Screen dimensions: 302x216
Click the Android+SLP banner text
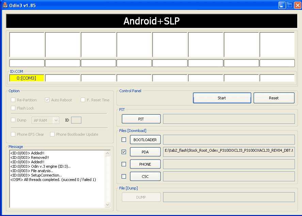pyautogui.click(x=152, y=21)
